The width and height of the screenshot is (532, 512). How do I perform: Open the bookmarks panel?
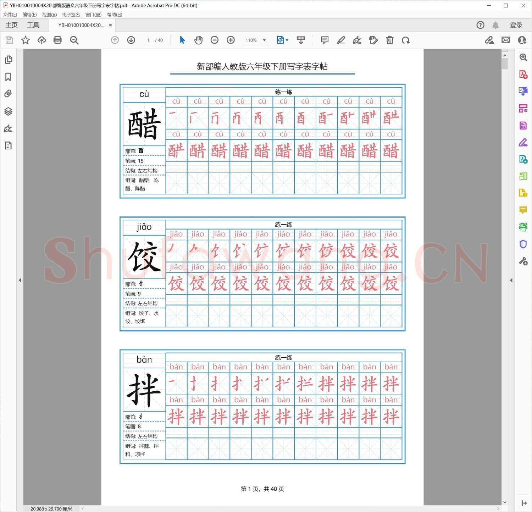coord(8,77)
